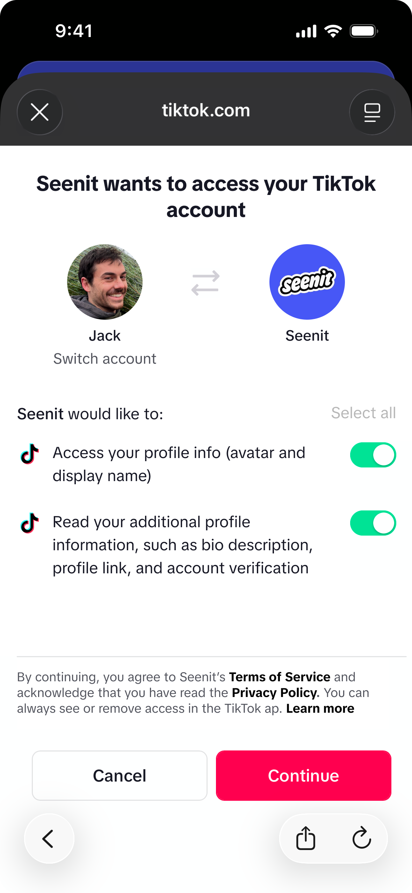Tap Jack's profile avatar
Image resolution: width=412 pixels, height=893 pixels.
pyautogui.click(x=105, y=282)
